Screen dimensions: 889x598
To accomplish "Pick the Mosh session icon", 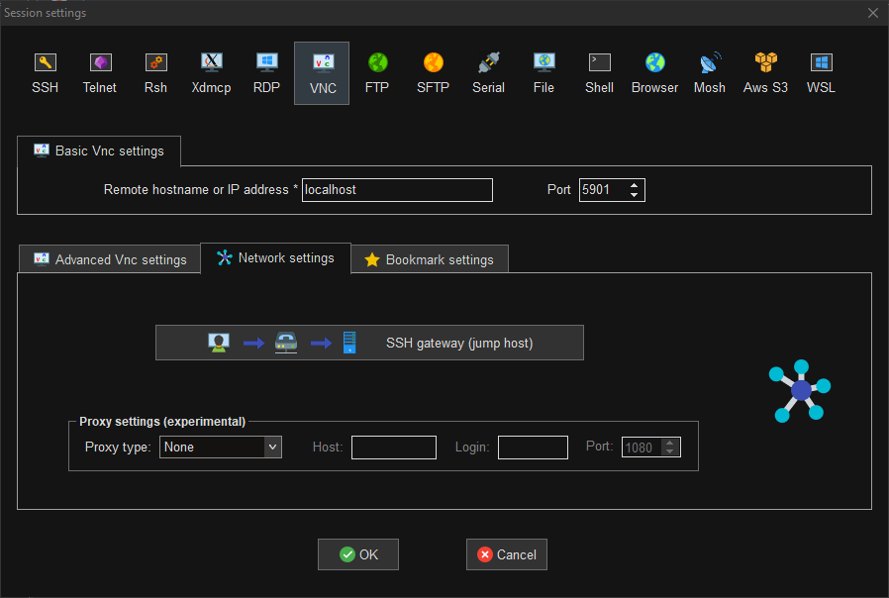I will 710,73.
